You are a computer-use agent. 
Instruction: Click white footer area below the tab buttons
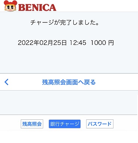[x=69, y=137]
